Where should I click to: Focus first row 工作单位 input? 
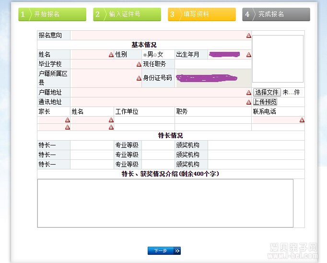pos(144,120)
